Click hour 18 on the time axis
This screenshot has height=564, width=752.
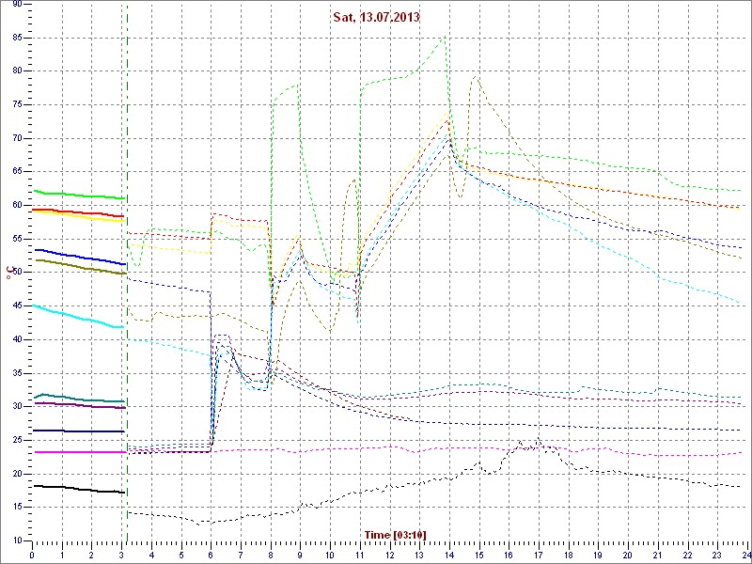pos(570,554)
